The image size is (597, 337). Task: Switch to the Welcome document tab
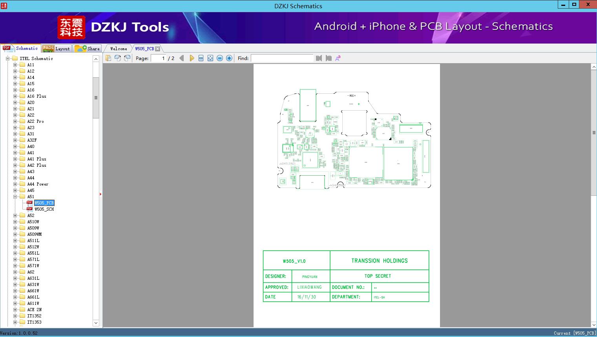point(119,49)
